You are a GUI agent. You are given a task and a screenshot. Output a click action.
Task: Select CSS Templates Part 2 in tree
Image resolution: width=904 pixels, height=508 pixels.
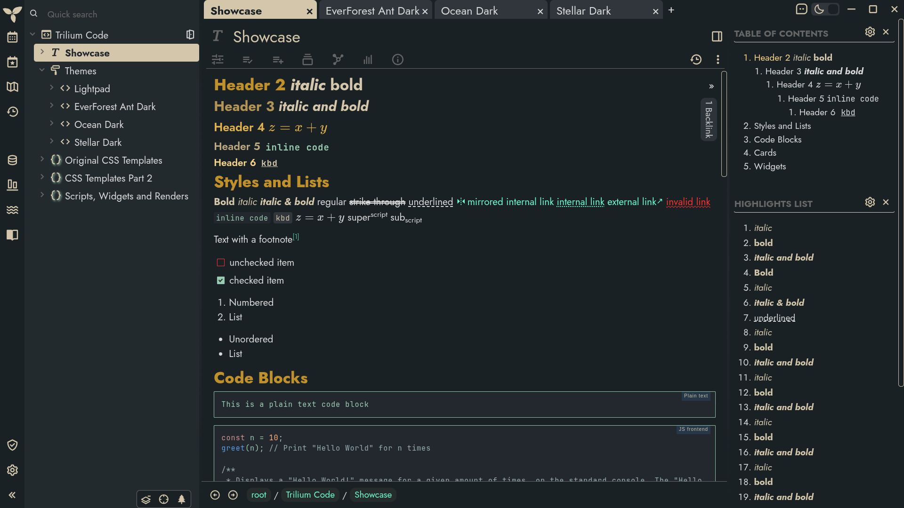108,178
